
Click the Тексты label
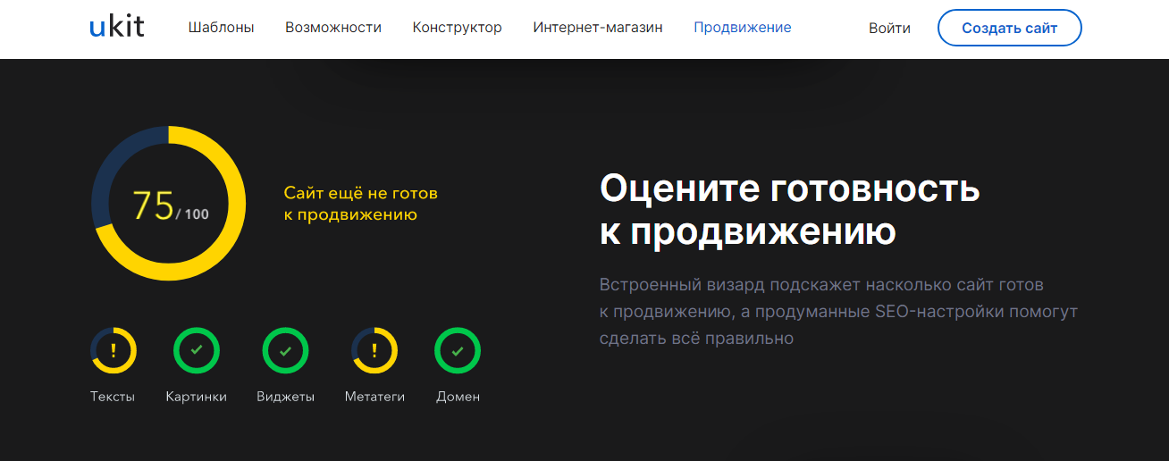point(113,397)
